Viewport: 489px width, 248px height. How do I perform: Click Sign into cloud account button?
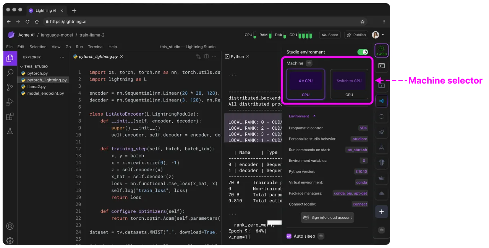point(327,217)
